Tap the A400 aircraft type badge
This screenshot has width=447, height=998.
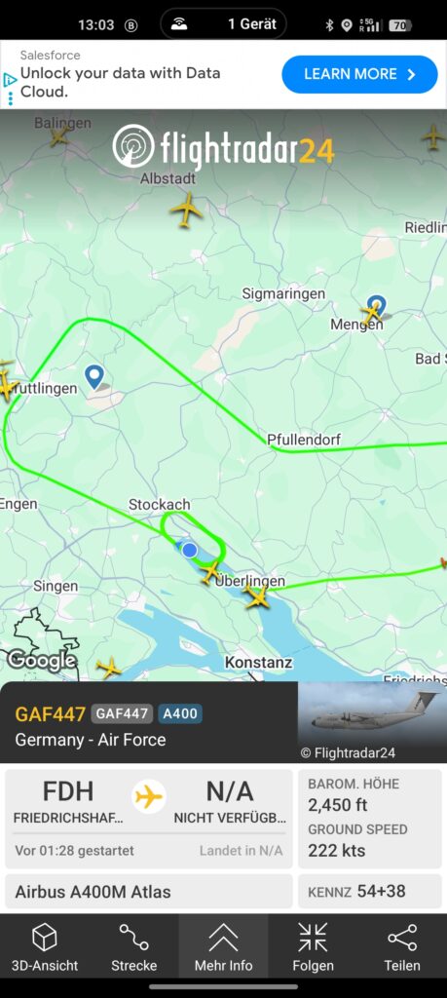tap(180, 714)
